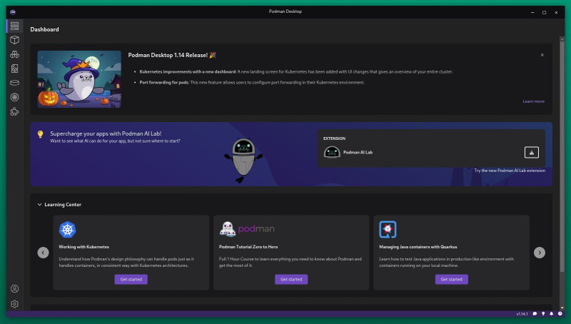Open feedback chat icon in status bar
The height and width of the screenshot is (324, 571).
pyautogui.click(x=535, y=313)
